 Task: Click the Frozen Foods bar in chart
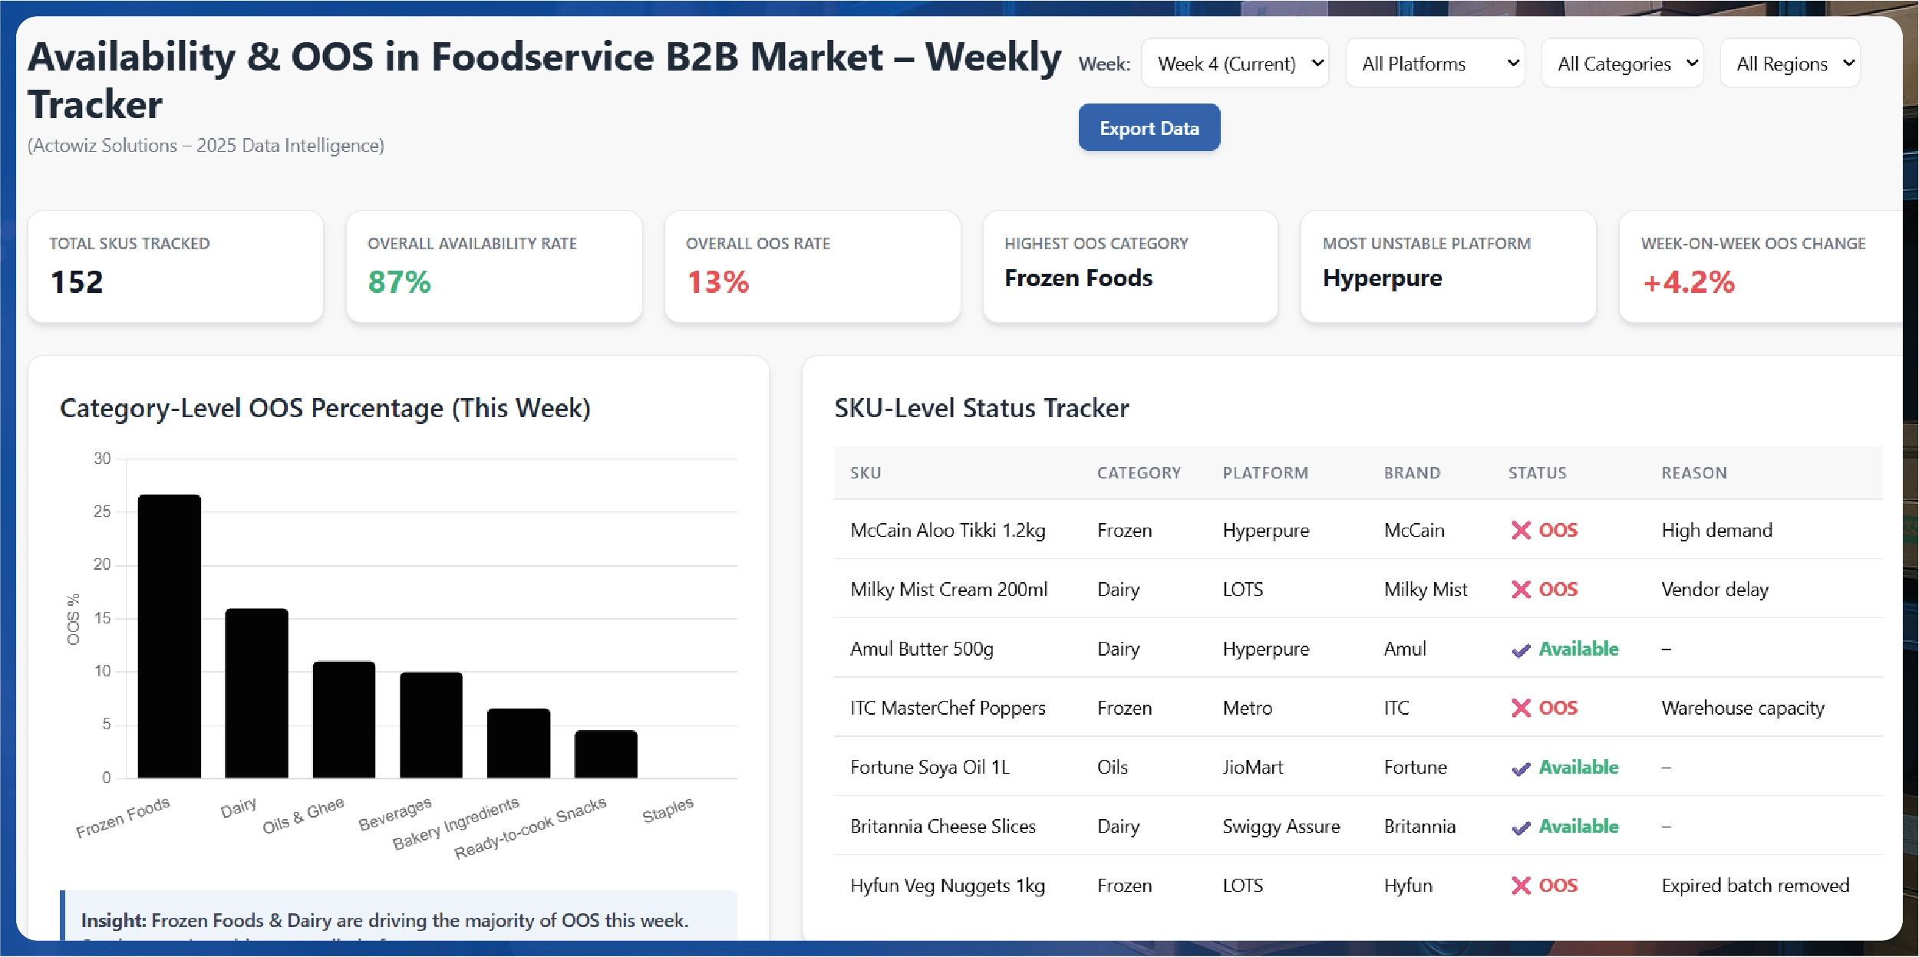pos(170,636)
